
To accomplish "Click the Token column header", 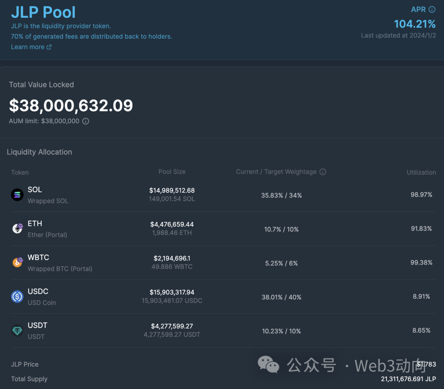I will click(20, 173).
